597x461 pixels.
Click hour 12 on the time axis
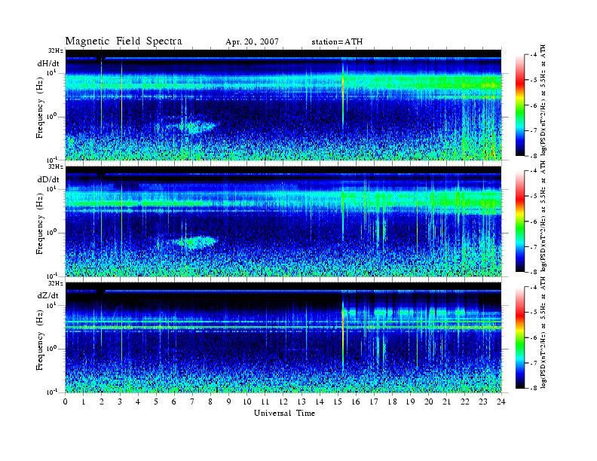coord(283,402)
